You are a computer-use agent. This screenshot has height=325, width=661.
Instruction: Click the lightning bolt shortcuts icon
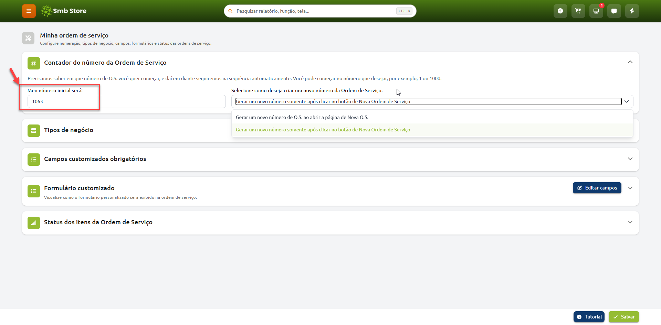pos(632,11)
